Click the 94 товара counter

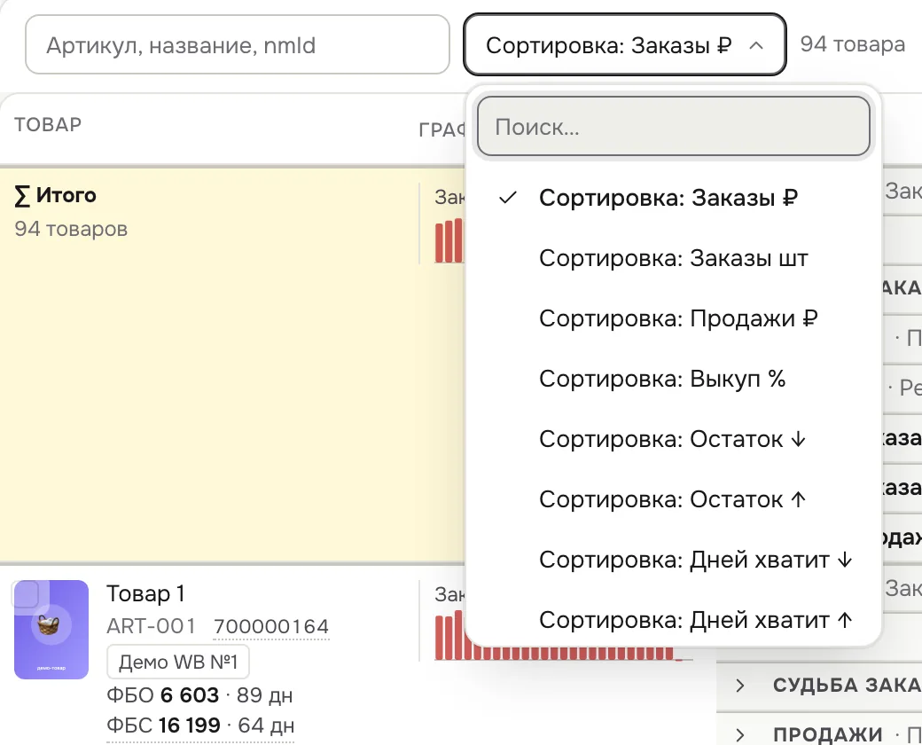853,44
